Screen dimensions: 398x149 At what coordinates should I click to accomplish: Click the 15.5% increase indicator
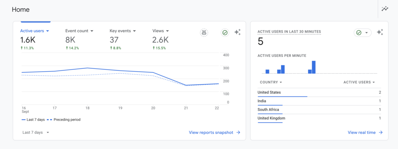pos(159,48)
